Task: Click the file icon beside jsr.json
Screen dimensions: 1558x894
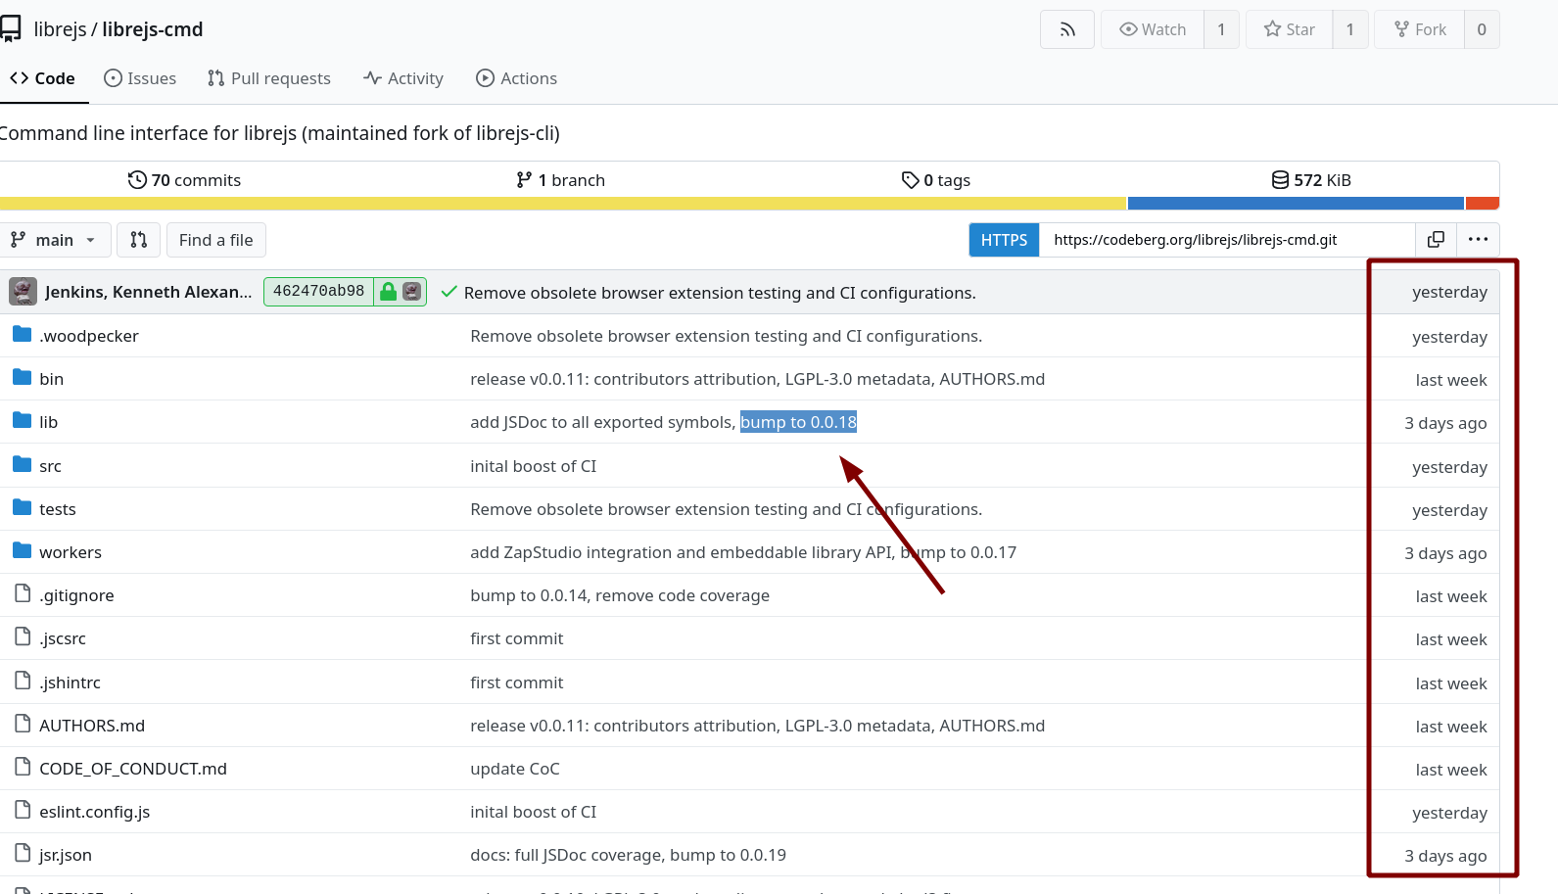Action: (23, 854)
